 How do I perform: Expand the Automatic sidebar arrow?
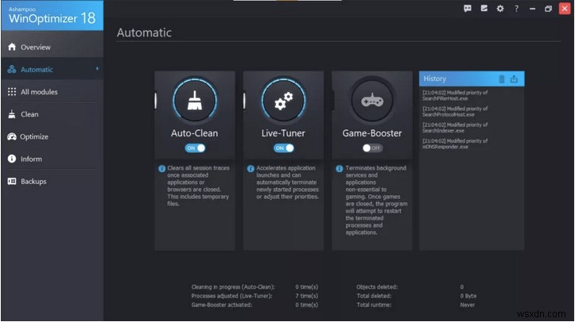(x=97, y=68)
